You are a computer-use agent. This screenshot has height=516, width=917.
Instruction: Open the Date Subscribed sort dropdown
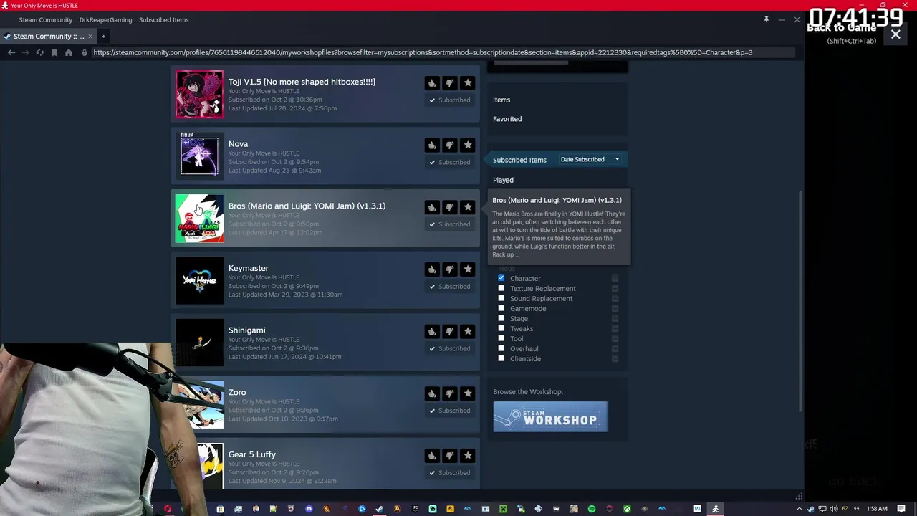590,159
